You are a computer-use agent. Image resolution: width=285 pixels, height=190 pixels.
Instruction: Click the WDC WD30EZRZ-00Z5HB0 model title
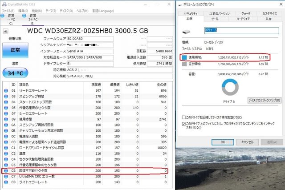point(88,31)
